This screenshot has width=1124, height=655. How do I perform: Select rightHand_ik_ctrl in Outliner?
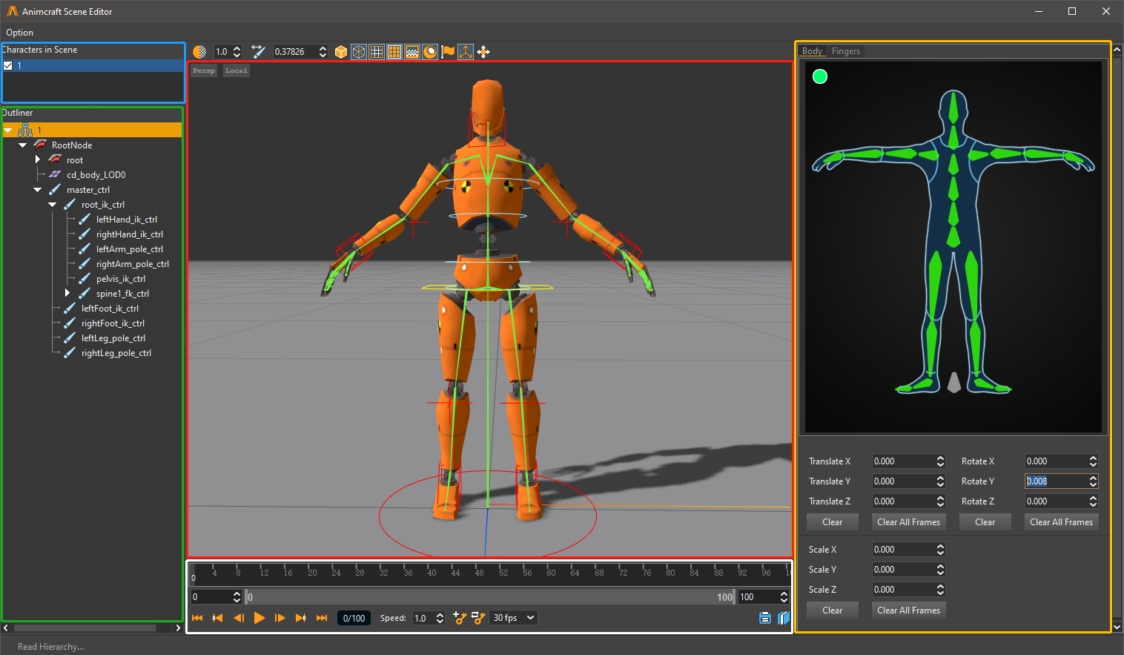tap(129, 234)
